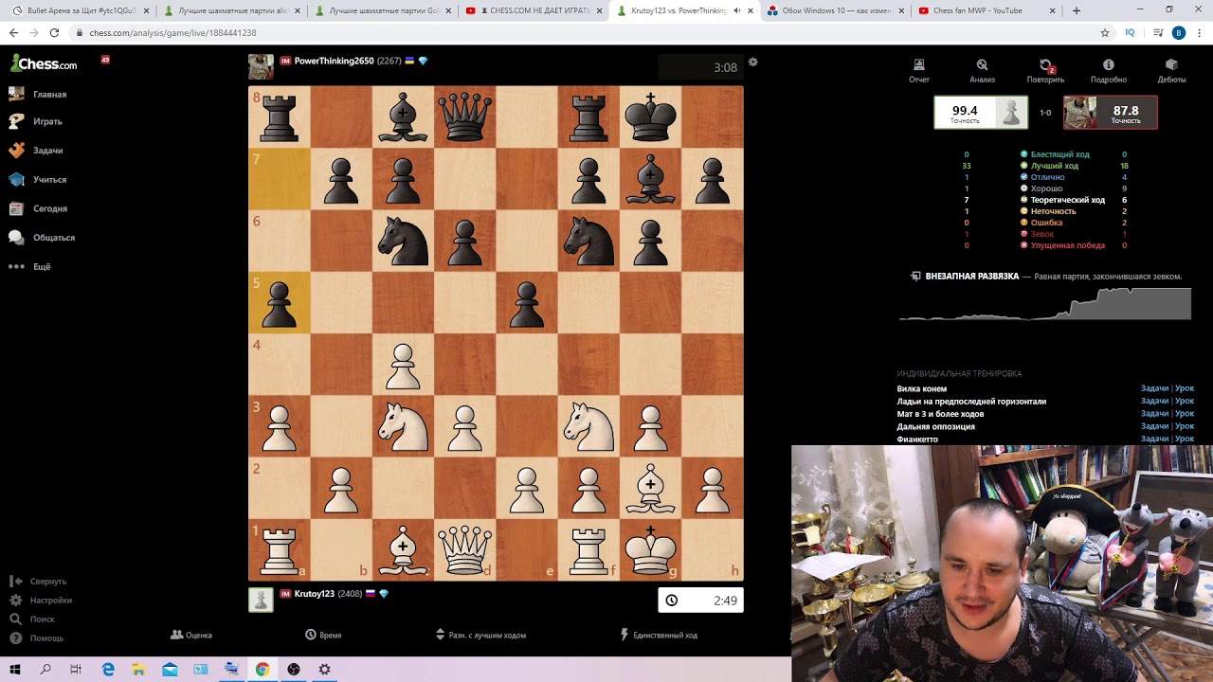Collapse the sidebar with Свернуть
1213x682 pixels.
38,581
